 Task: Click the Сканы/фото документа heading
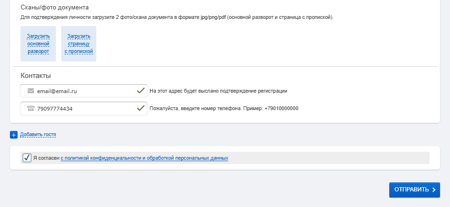tap(55, 8)
